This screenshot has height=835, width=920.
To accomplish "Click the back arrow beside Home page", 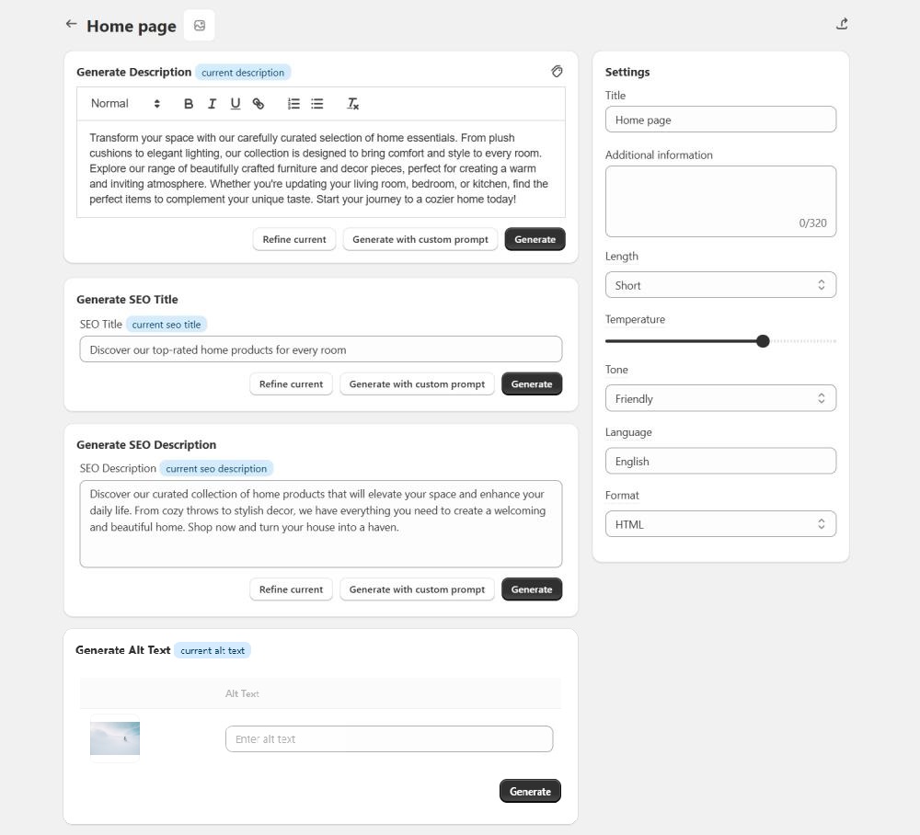I will pos(71,24).
